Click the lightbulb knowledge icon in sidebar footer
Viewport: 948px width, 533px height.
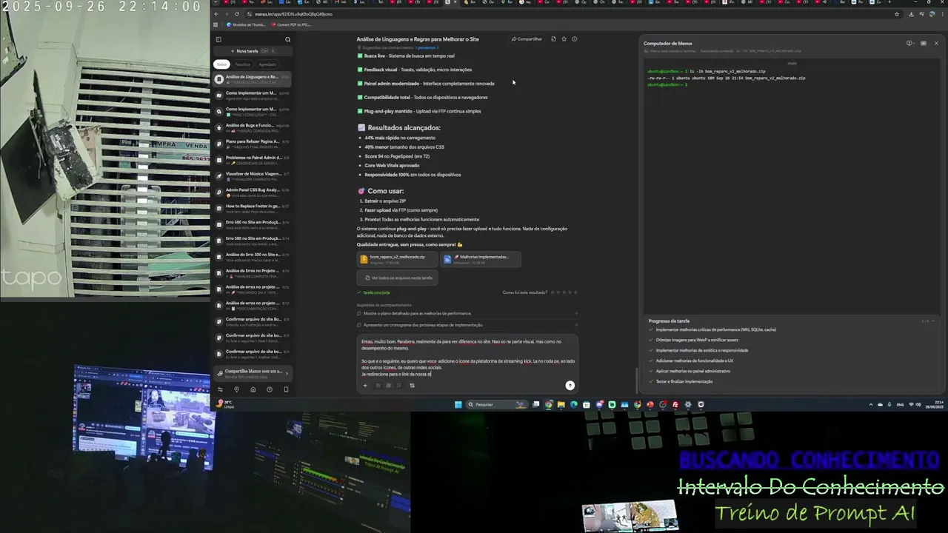pyautogui.click(x=236, y=389)
